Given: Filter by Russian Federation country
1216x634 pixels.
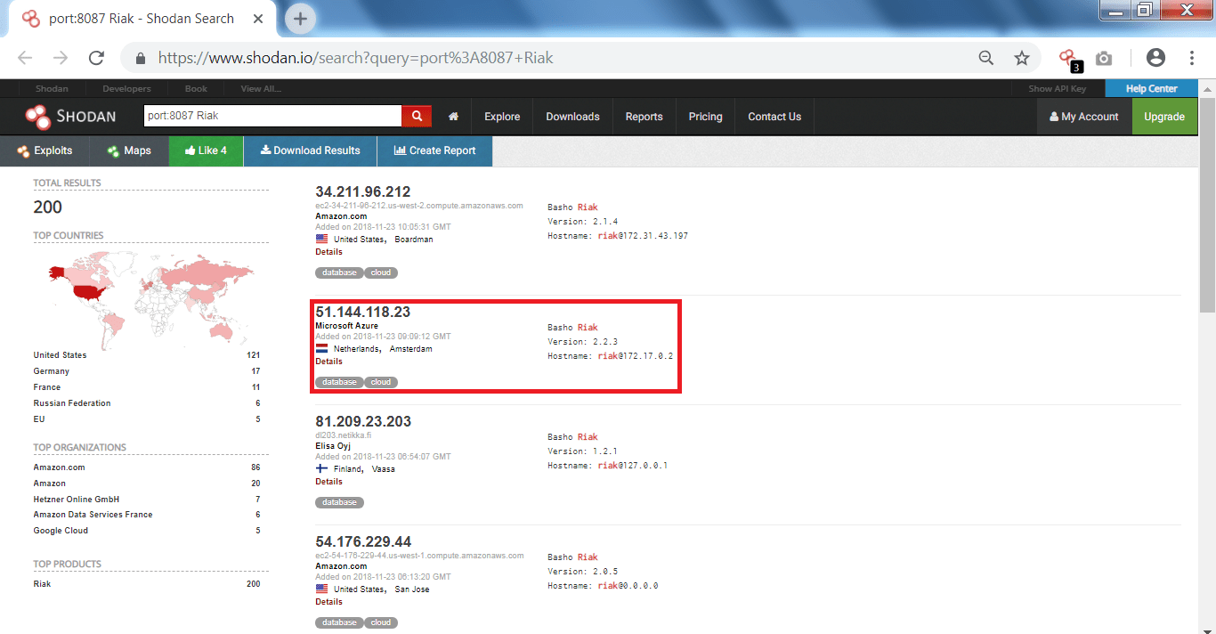Looking at the screenshot, I should 72,403.
